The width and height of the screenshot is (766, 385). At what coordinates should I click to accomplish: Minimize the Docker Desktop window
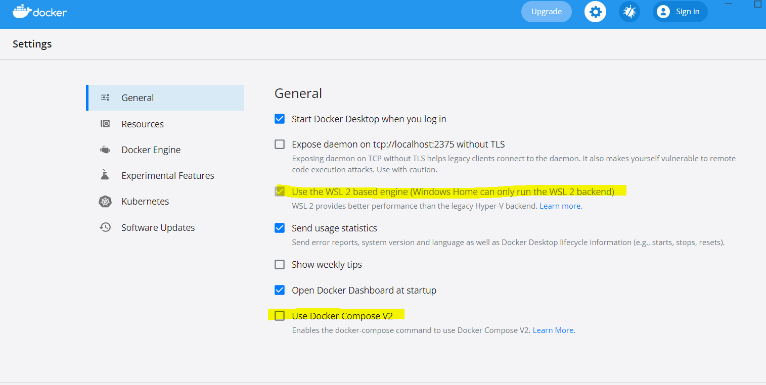pos(729,4)
